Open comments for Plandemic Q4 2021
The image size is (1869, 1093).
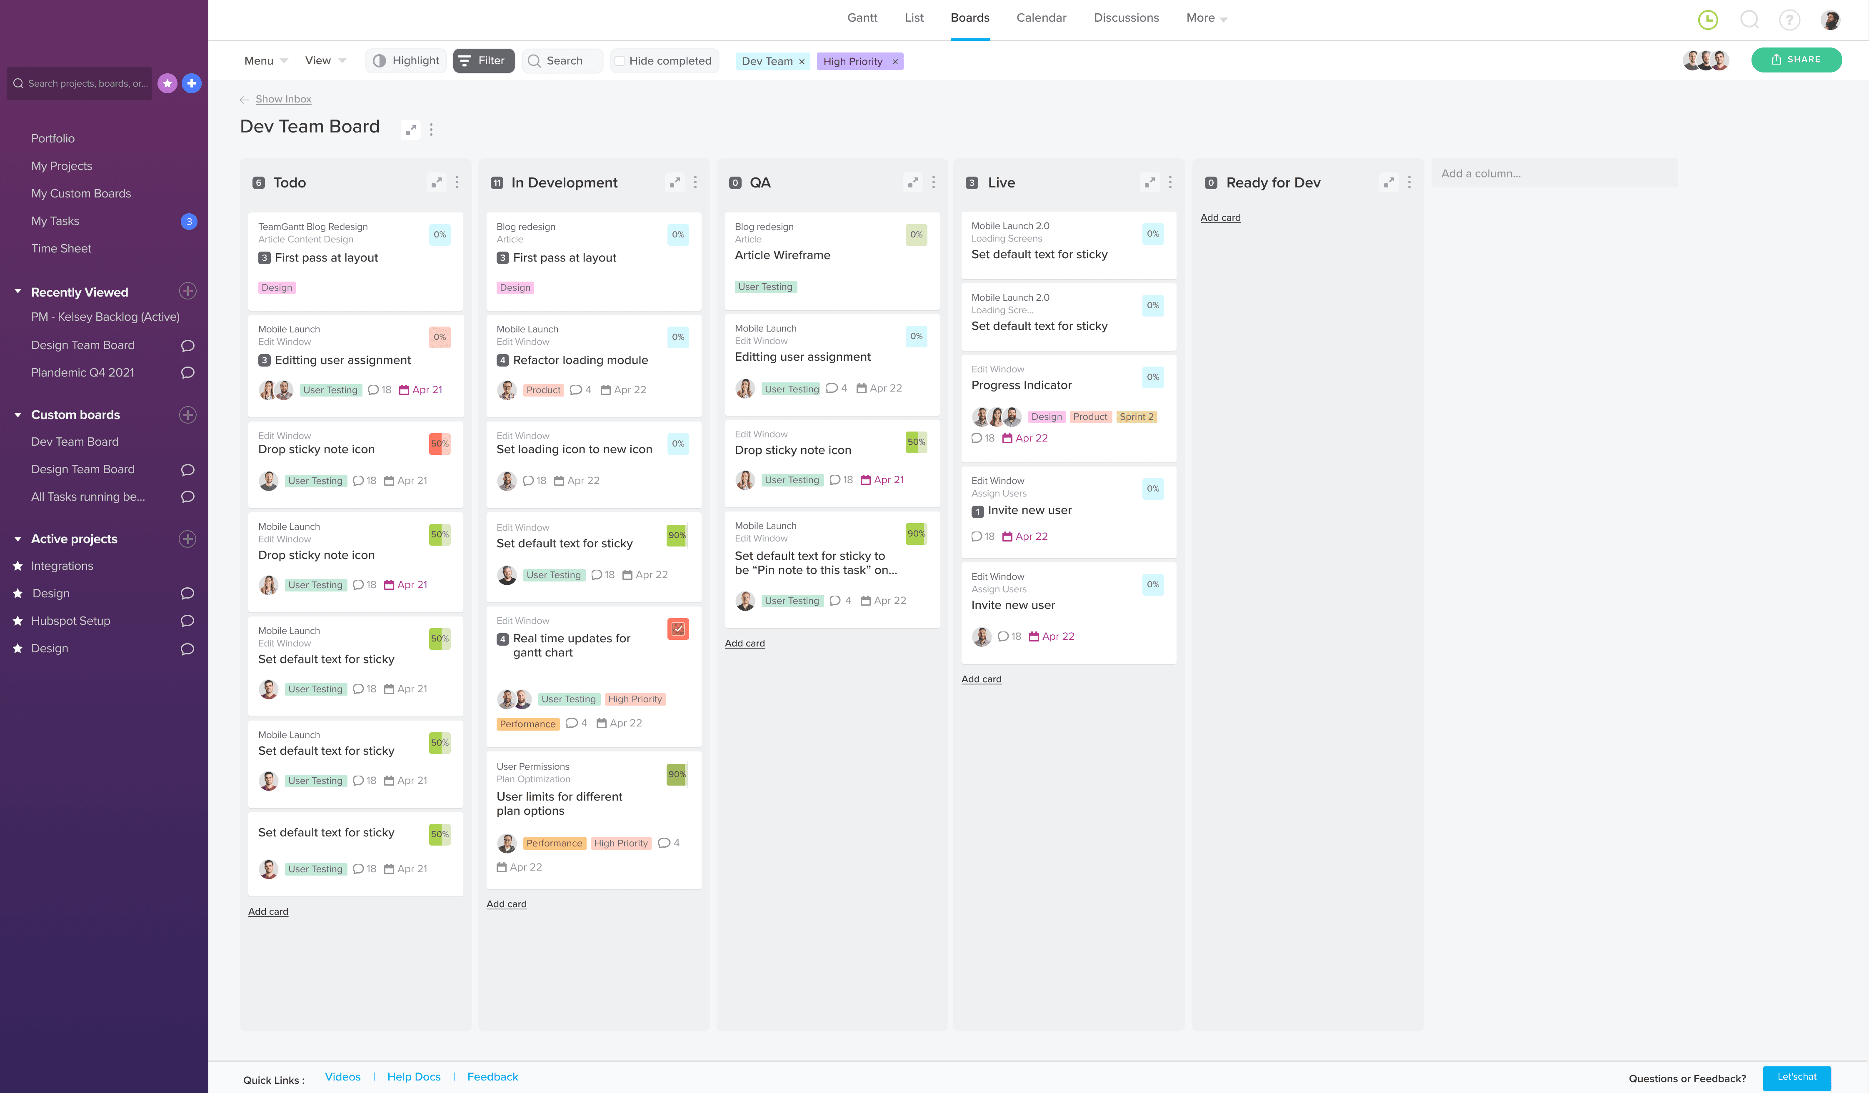coord(187,373)
